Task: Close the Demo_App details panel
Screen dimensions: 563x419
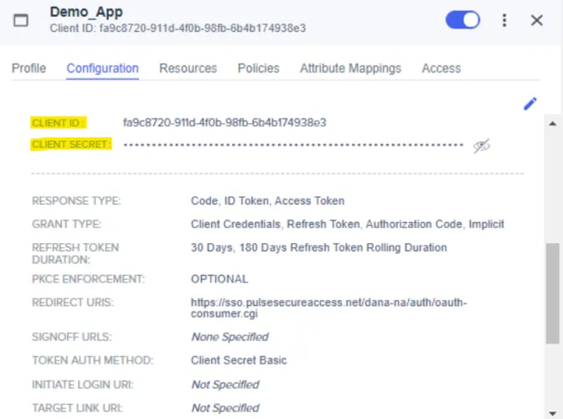Action: point(537,20)
